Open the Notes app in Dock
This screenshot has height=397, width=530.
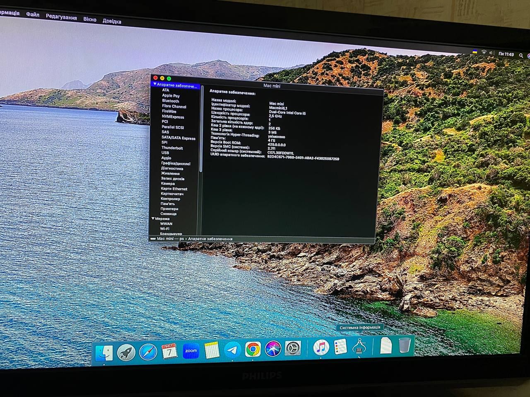pyautogui.click(x=212, y=350)
